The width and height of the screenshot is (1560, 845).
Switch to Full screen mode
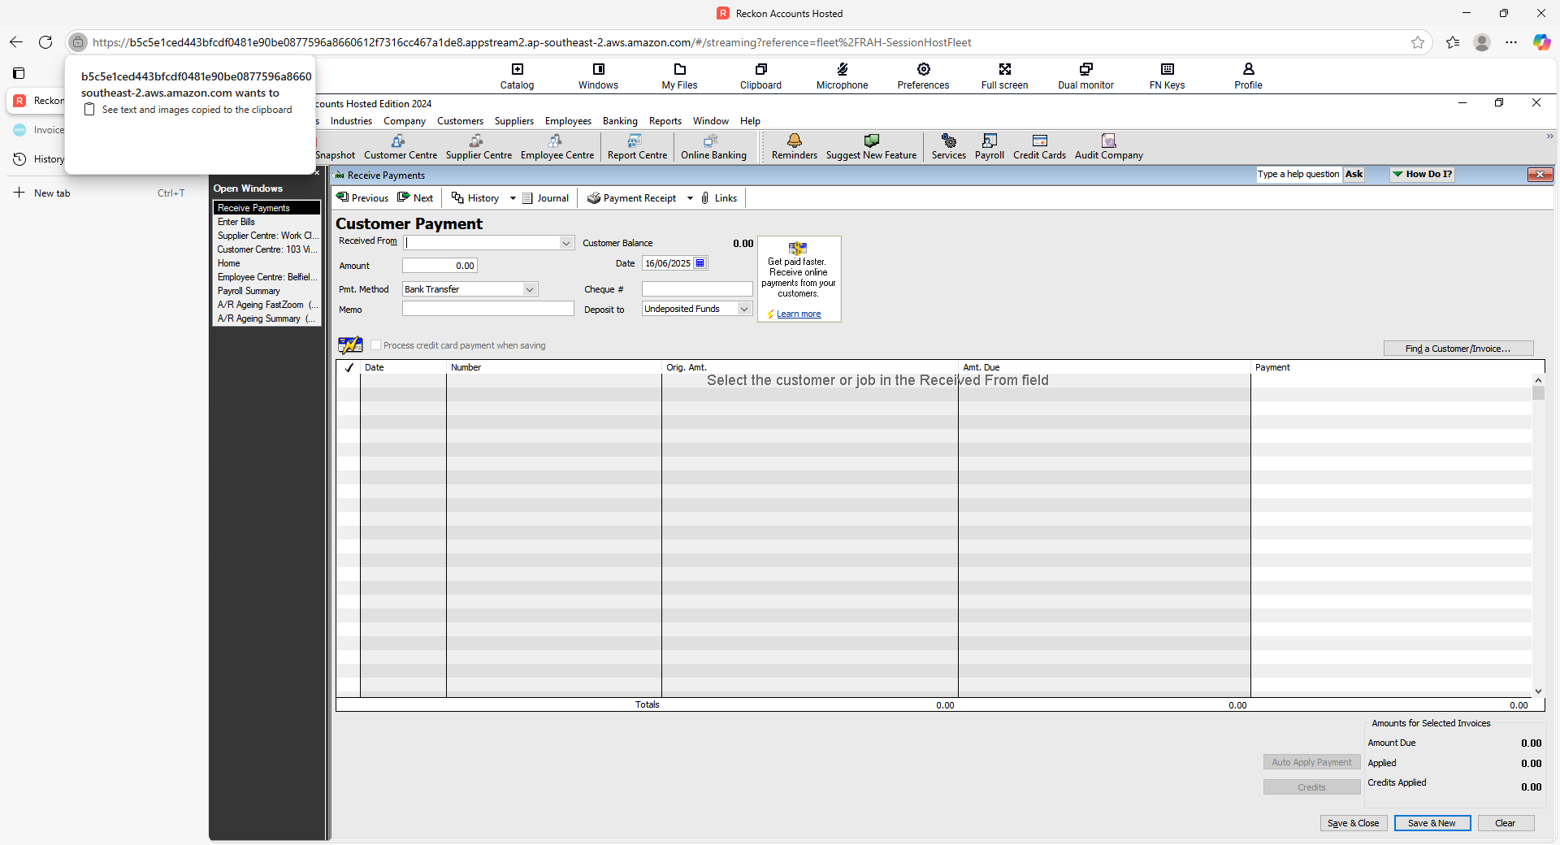(1004, 76)
